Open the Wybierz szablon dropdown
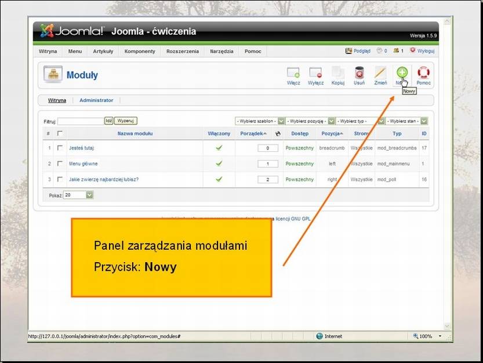This screenshot has height=363, width=483. (260, 121)
